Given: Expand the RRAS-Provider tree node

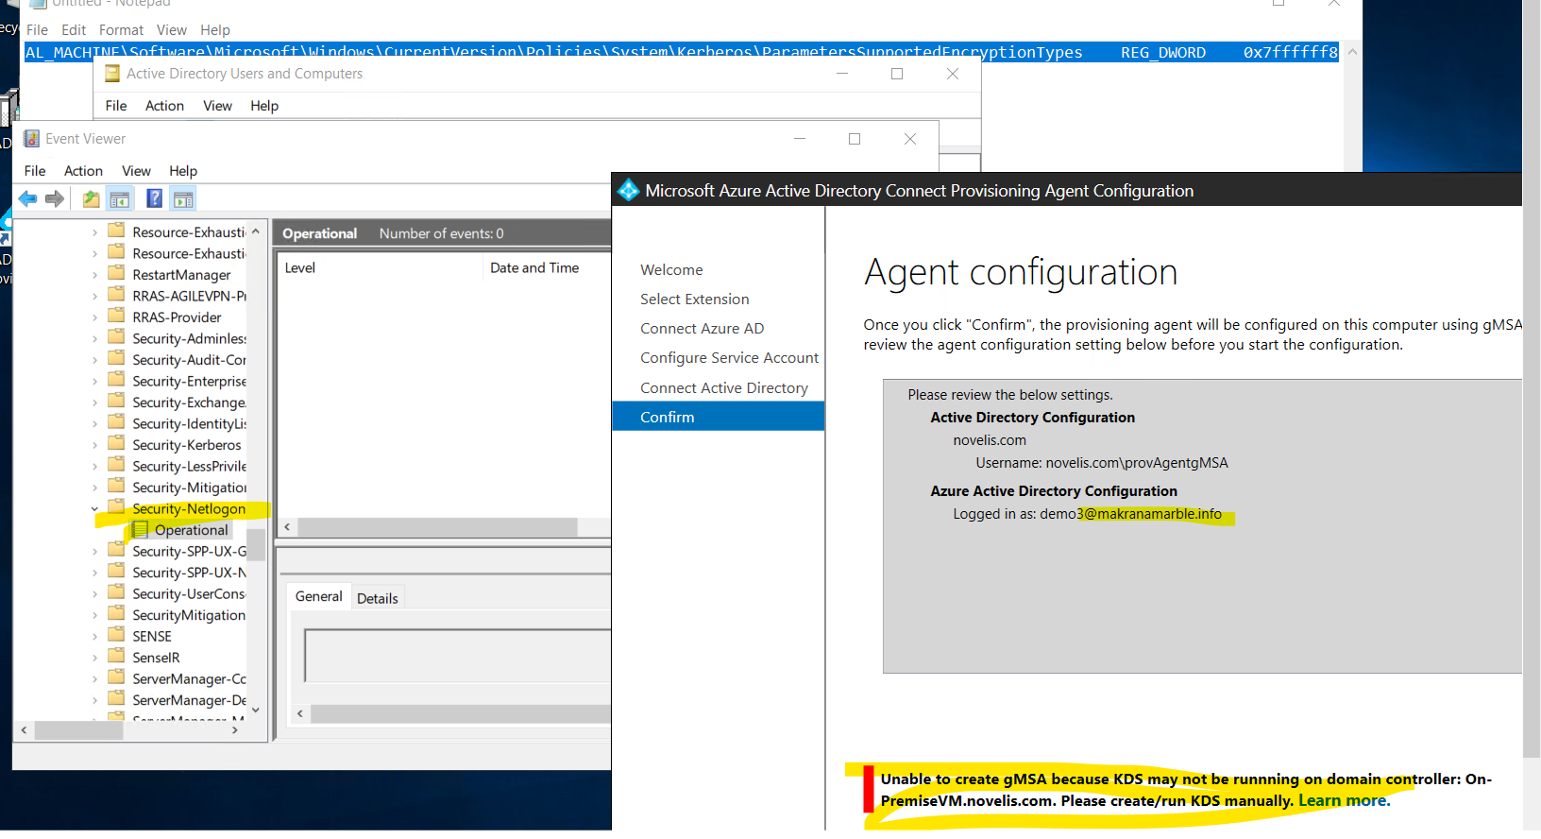Looking at the screenshot, I should point(94,317).
